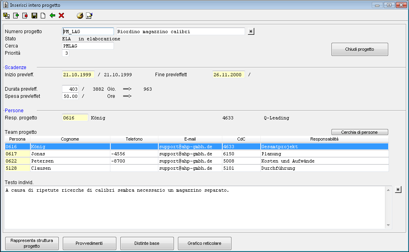
Task: Click Rappresenta struttura progetto button
Action: [x=32, y=243]
